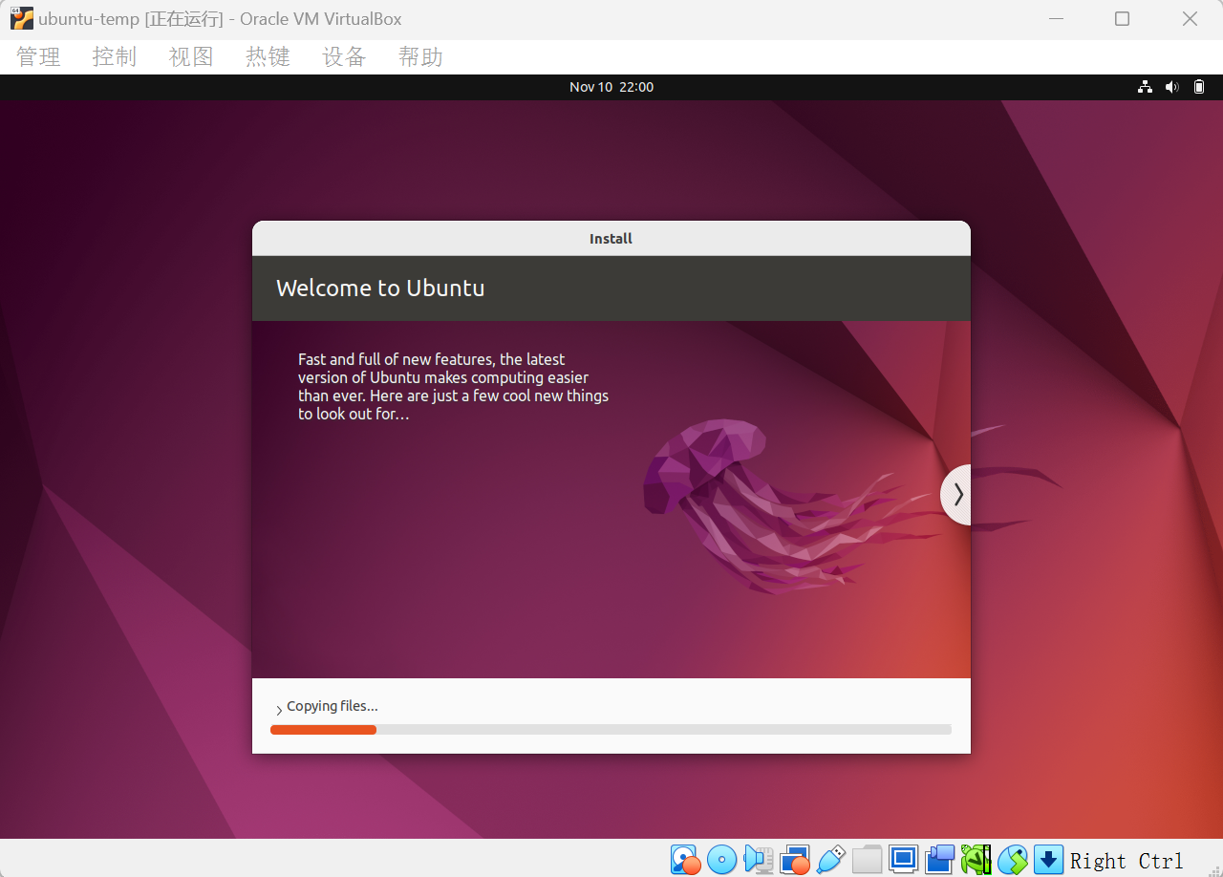The height and width of the screenshot is (877, 1223).
Task: Click the mouse integration status icon
Action: click(x=1012, y=860)
